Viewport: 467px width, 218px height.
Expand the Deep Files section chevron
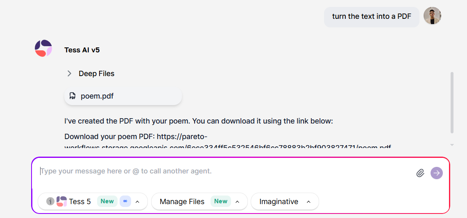[70, 74]
